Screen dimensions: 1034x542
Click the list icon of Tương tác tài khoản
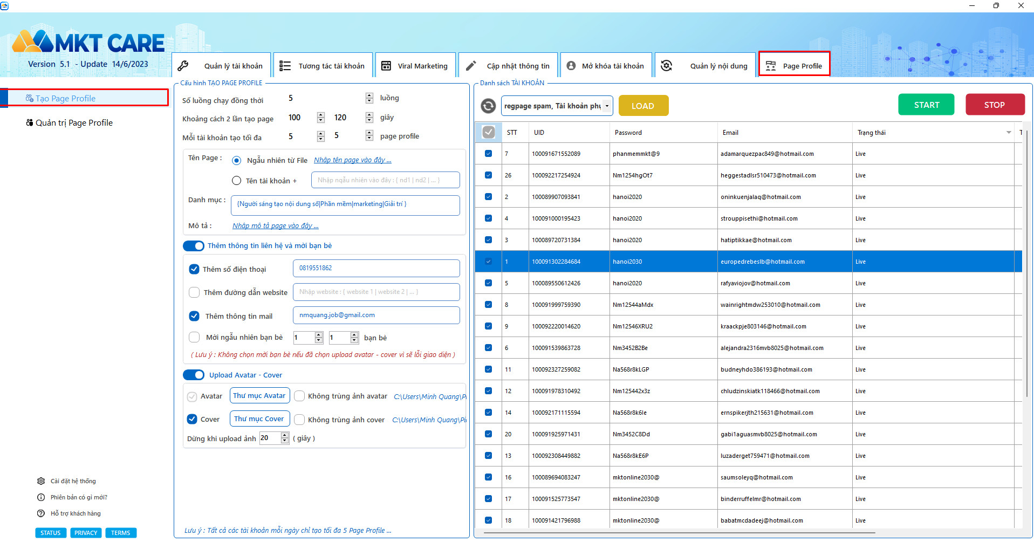285,66
